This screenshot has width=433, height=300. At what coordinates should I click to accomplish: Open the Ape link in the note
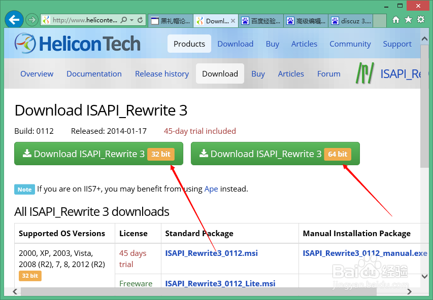point(211,189)
